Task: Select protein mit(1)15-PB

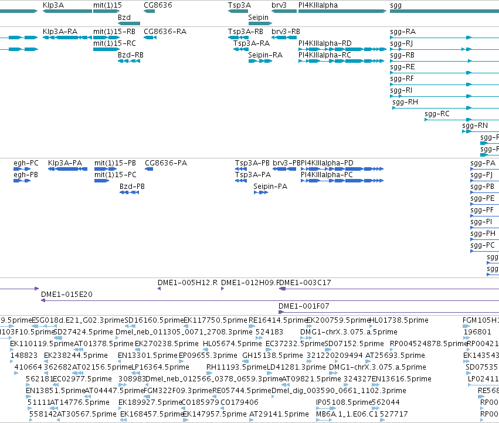Action: pos(106,169)
